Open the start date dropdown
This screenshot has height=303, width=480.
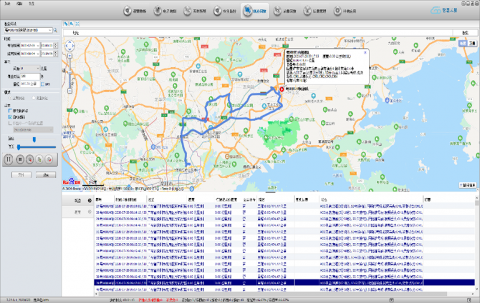coord(37,45)
